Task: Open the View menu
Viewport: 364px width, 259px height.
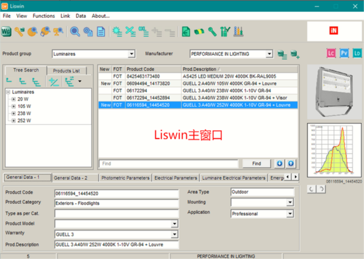Action: click(22, 16)
